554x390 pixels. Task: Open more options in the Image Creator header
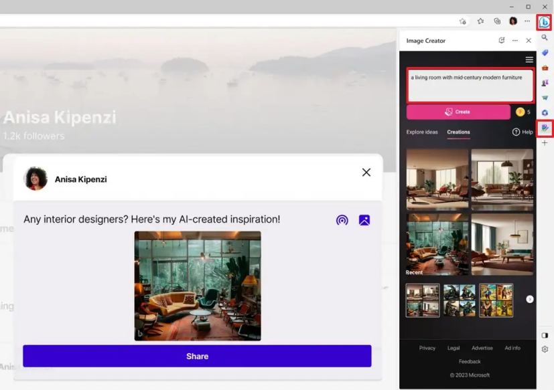pos(514,40)
